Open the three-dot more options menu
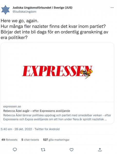This screenshot has height=154, width=117. (x=112, y=7)
